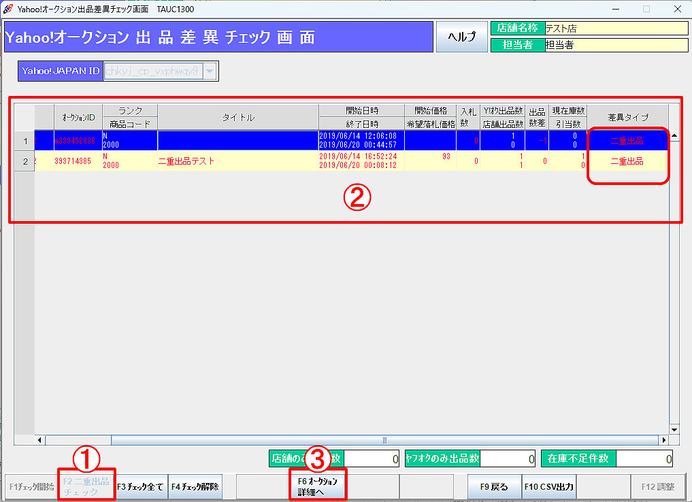
Task: Expand the Yahoo! JAPAN ID dropdown arrow
Action: [210, 71]
